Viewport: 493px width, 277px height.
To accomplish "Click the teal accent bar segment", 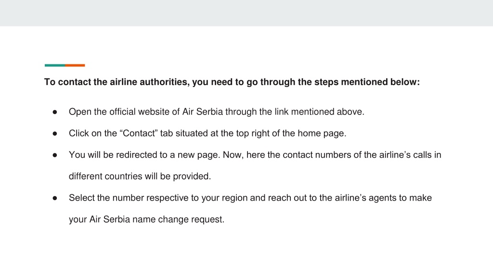I will [x=55, y=65].
